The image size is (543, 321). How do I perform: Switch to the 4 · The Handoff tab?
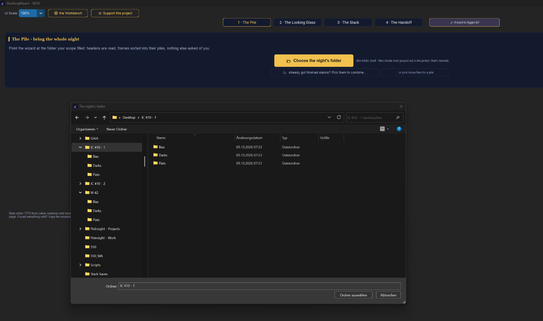(399, 22)
